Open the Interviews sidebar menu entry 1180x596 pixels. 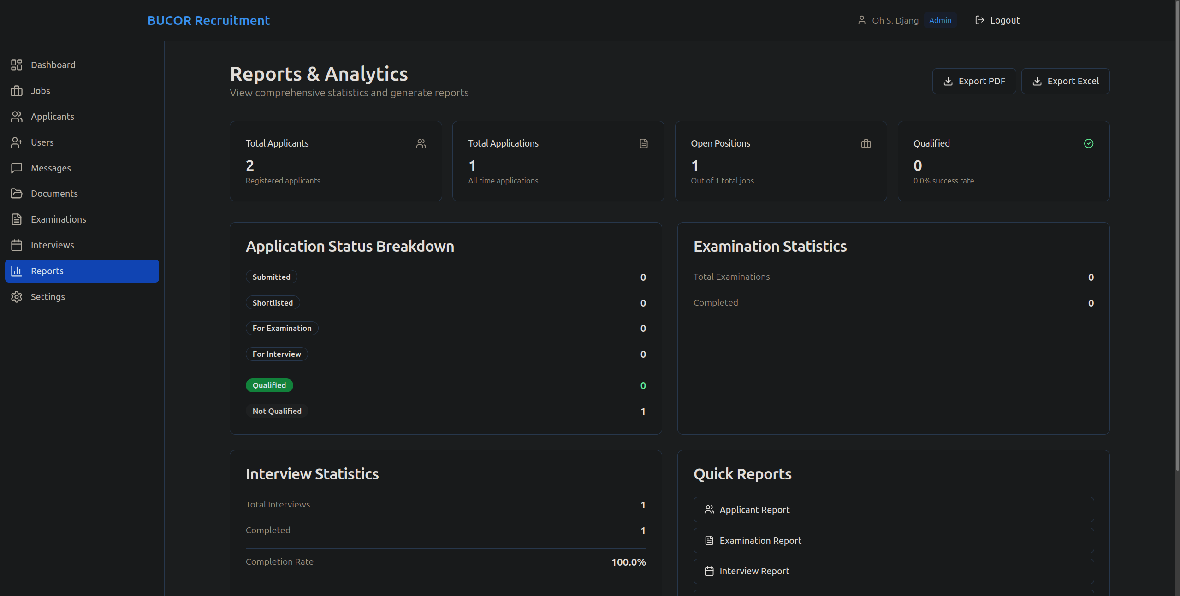(52, 245)
